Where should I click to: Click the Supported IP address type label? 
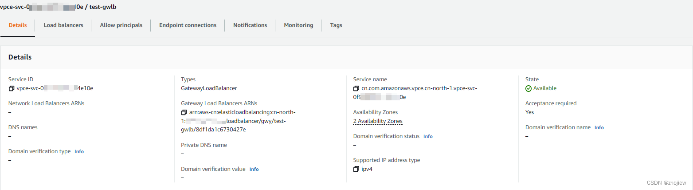pos(387,160)
